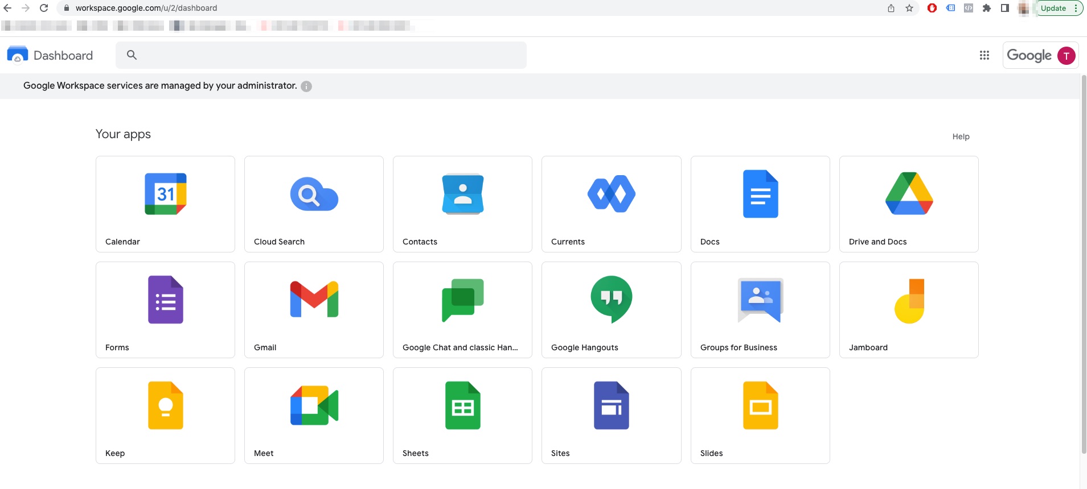The height and width of the screenshot is (489, 1087).
Task: Open the Jamboard app
Action: pyautogui.click(x=909, y=301)
